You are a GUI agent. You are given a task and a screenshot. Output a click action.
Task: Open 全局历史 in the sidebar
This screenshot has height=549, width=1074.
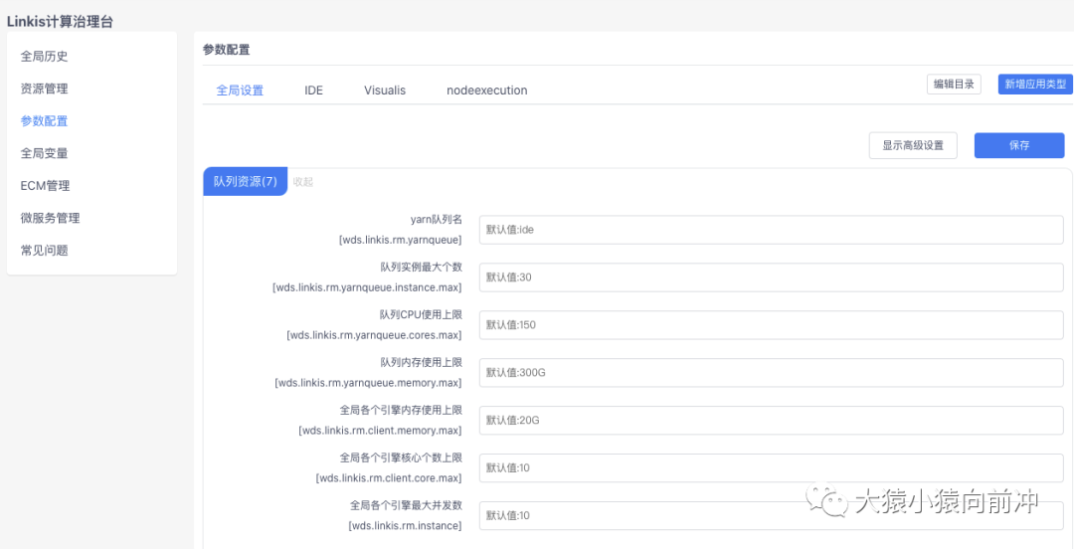[45, 57]
